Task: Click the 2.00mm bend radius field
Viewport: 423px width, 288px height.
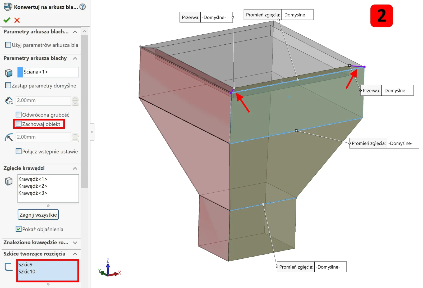Action: coord(44,137)
